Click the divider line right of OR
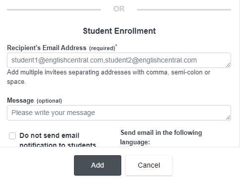The height and width of the screenshot is (180, 240). 184,9
